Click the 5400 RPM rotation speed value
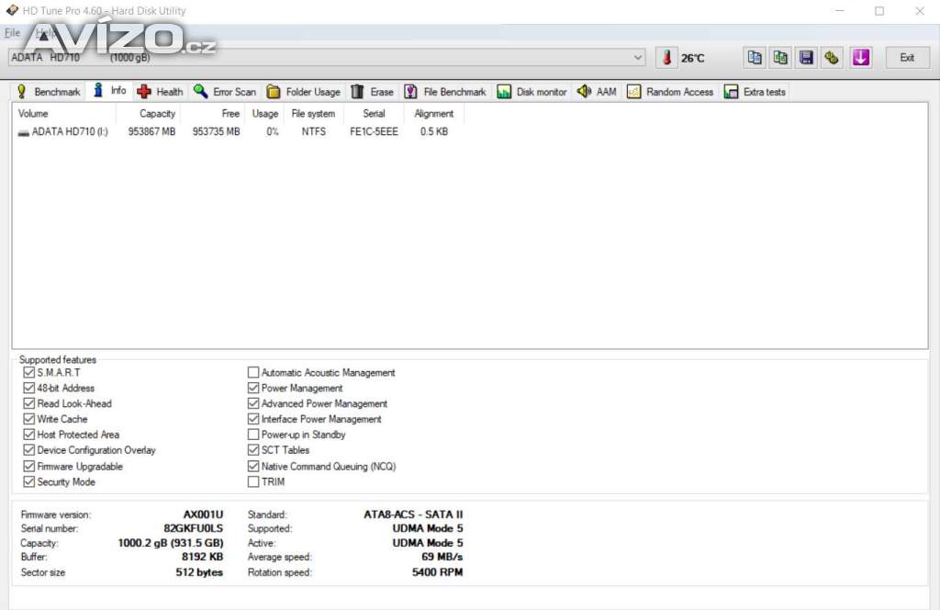Viewport: 940px width, 610px height. (x=437, y=572)
